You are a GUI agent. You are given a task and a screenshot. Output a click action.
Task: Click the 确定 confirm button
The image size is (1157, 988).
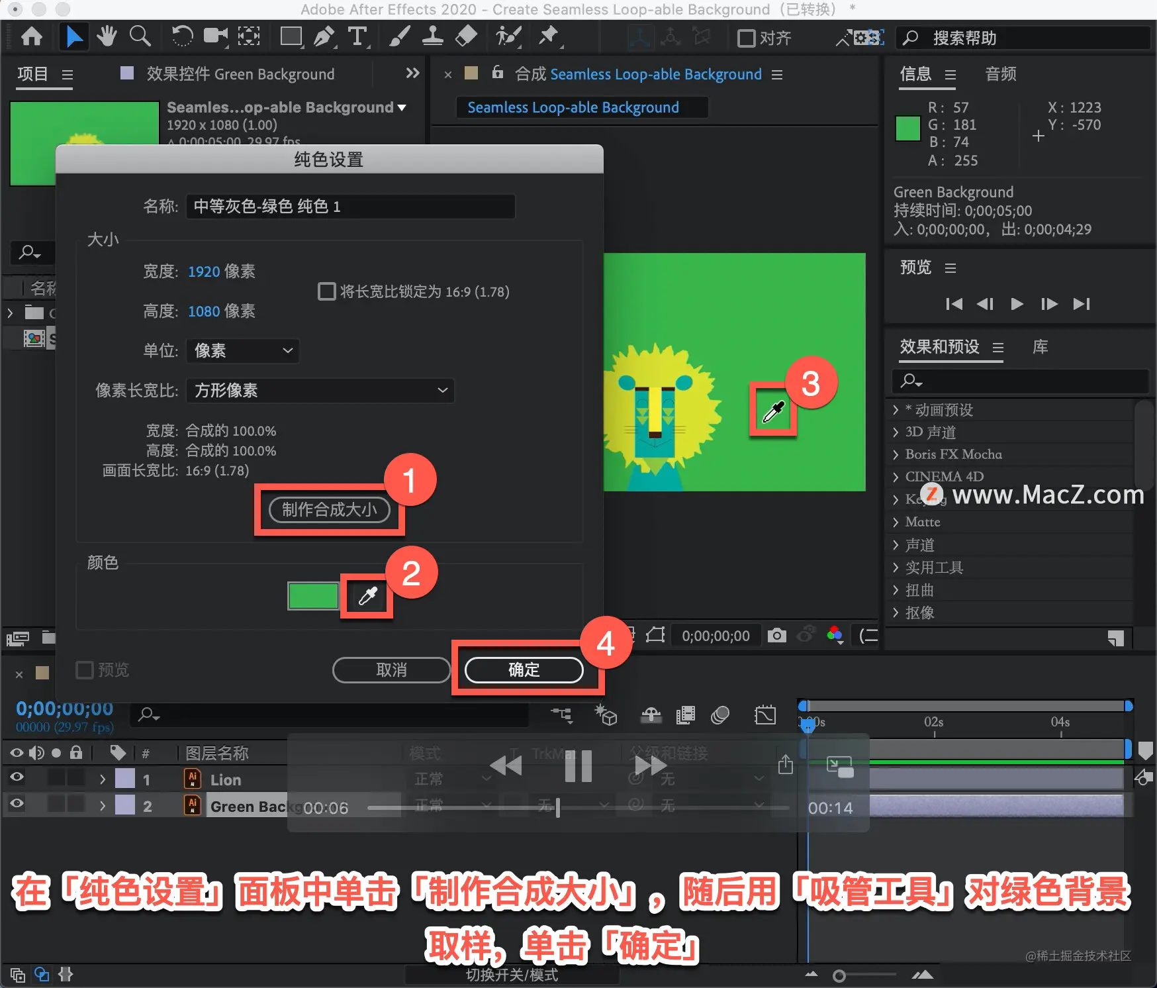(x=523, y=669)
